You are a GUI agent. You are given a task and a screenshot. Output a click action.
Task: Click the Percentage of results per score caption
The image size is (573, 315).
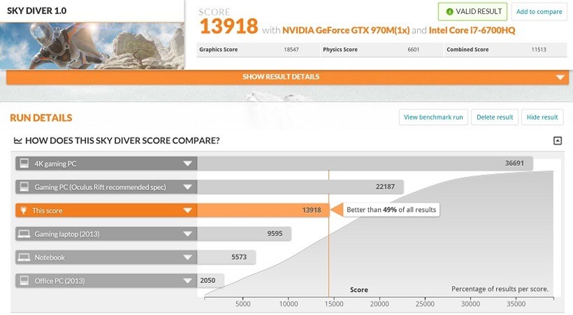point(500,288)
